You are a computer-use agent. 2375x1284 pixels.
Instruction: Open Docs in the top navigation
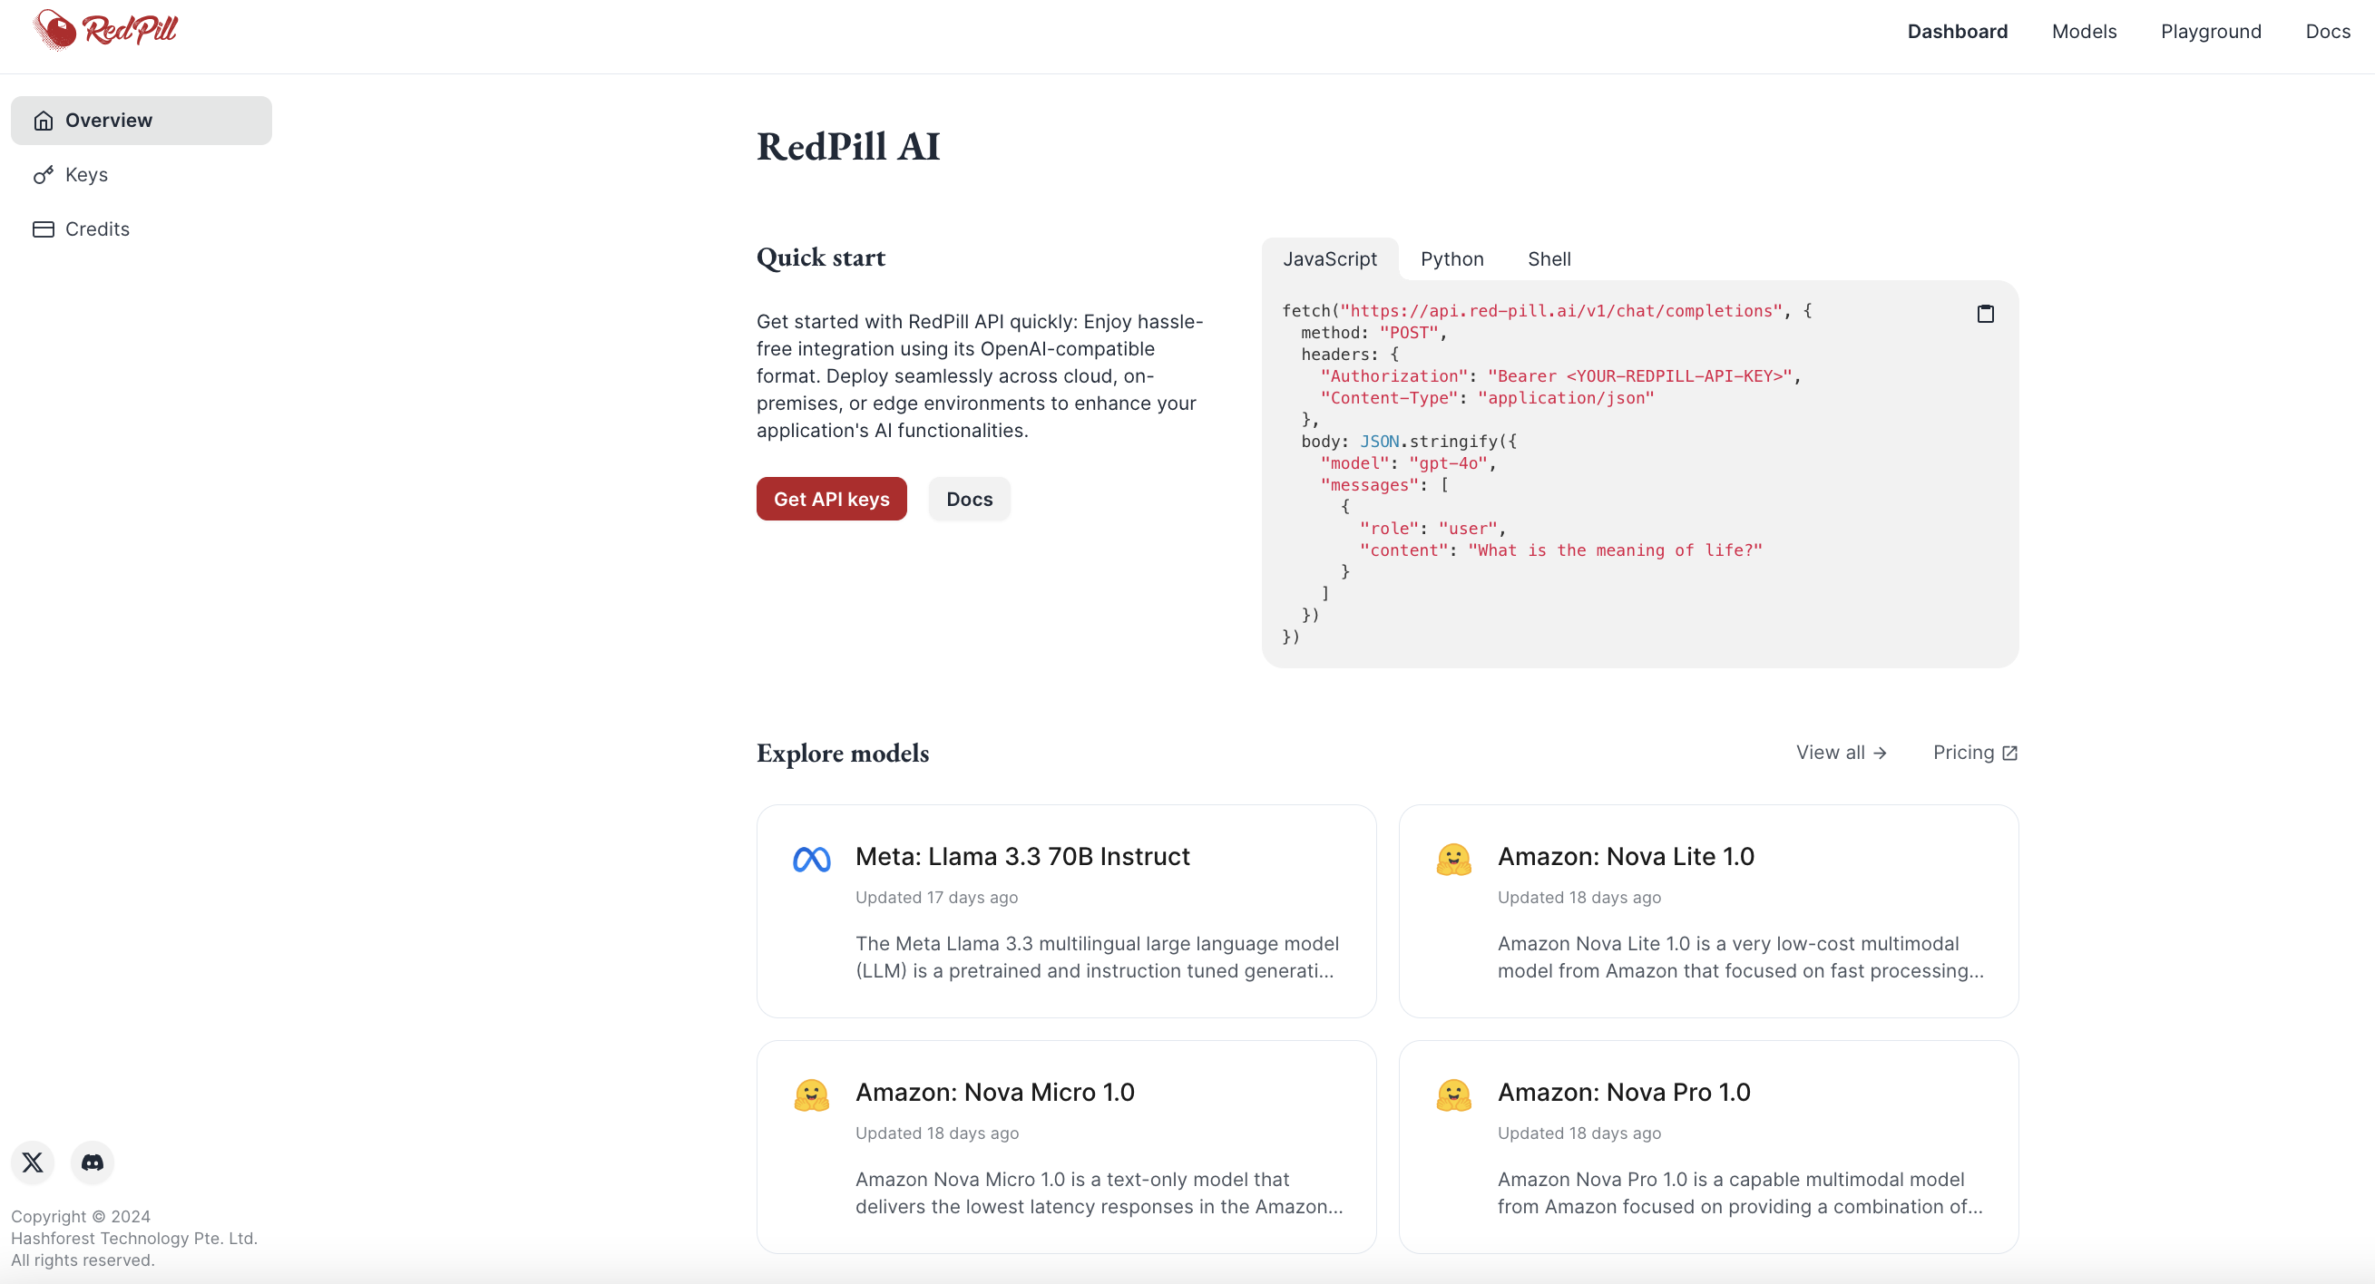click(2327, 32)
